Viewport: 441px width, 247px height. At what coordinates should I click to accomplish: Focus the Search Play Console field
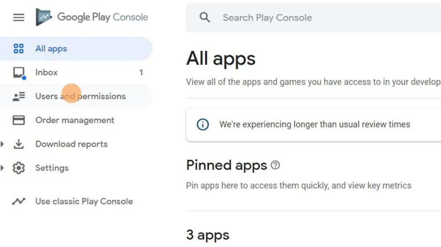point(313,18)
